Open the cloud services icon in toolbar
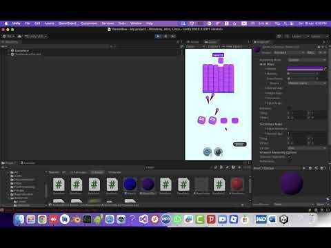 (19, 37)
